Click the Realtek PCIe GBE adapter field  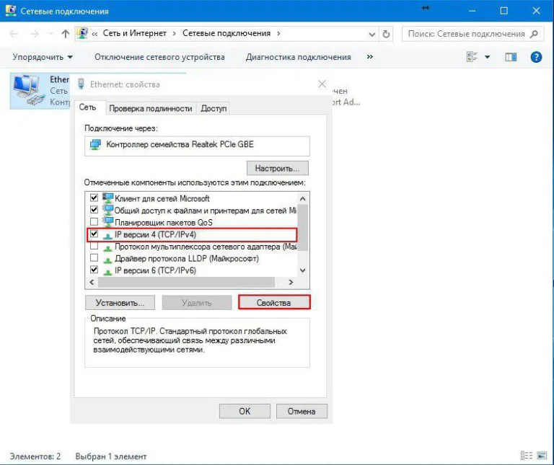click(197, 145)
